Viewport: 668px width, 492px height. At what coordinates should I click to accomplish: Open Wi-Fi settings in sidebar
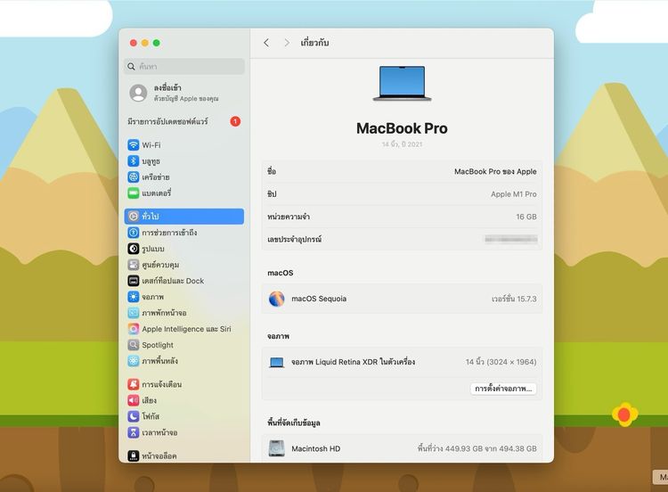pyautogui.click(x=151, y=145)
